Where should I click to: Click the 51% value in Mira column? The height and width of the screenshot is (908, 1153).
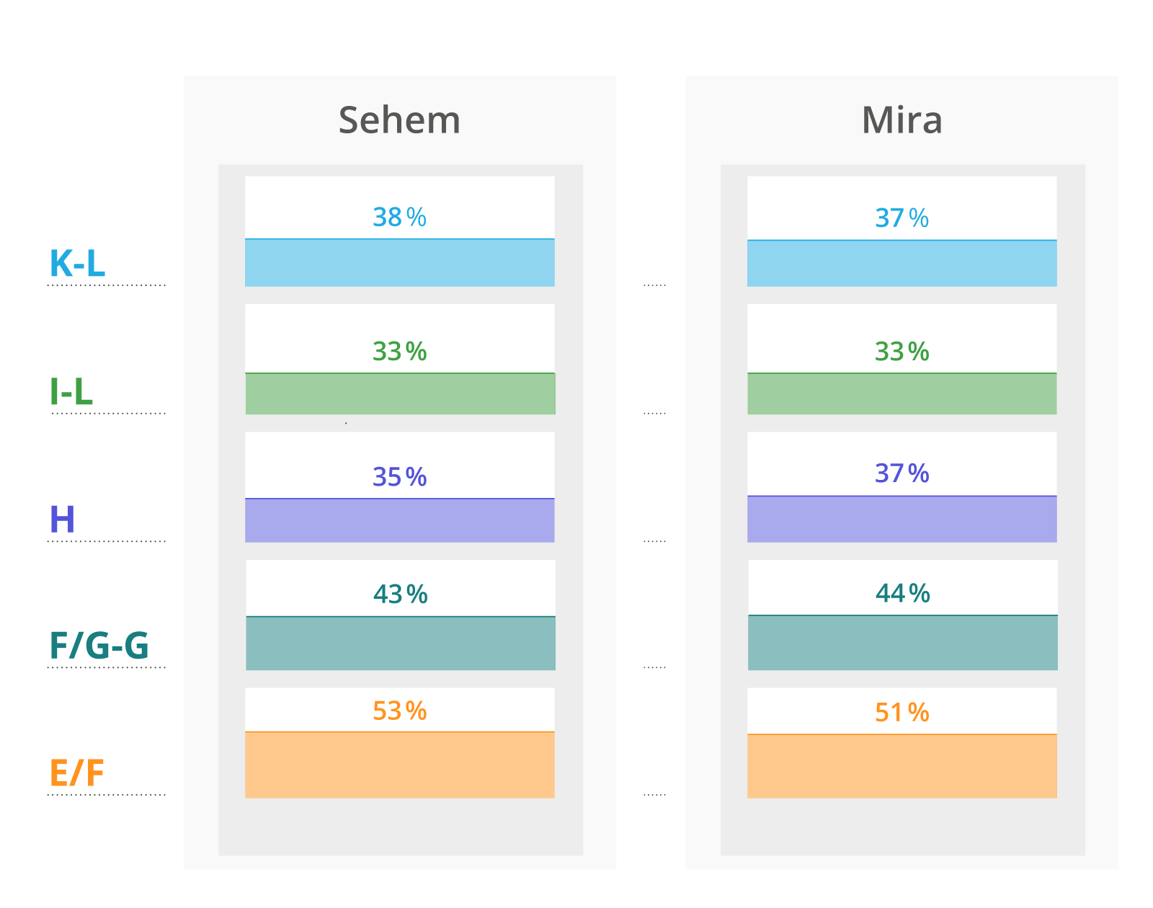pos(902,713)
